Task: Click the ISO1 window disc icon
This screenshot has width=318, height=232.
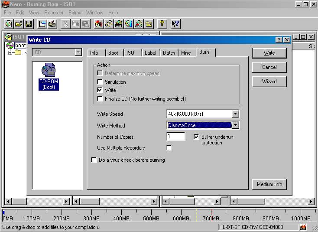Action: coord(8,37)
